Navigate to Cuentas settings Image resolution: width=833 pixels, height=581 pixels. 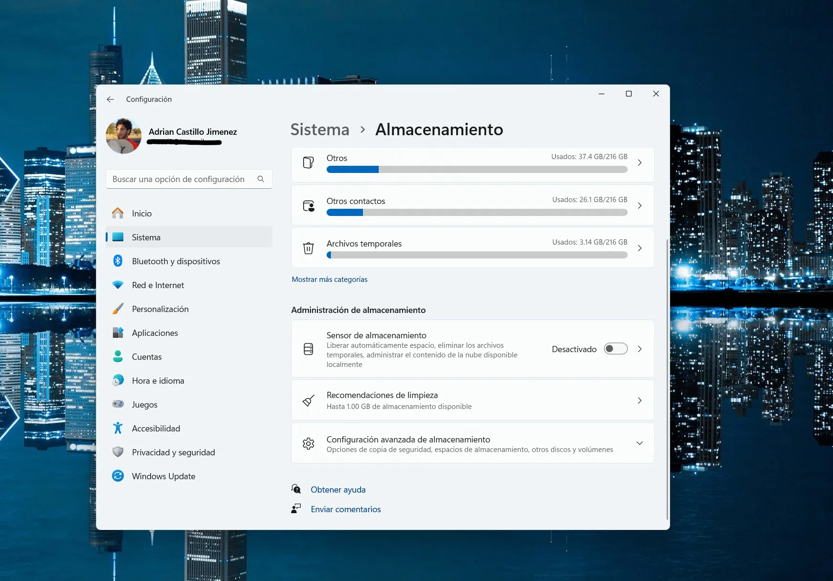point(189,356)
